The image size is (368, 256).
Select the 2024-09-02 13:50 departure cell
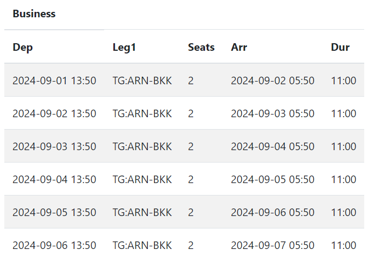[54, 113]
